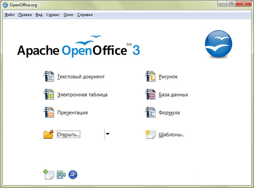Open the Окно menu
The image size is (254, 188).
click(68, 15)
